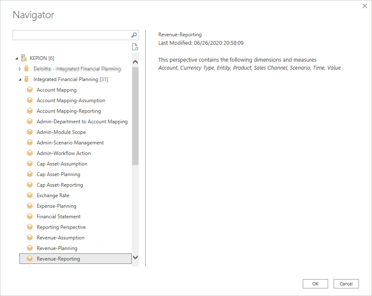The height and width of the screenshot is (296, 372).
Task: Click the cube icon beside Account Mapping
Action: pos(30,90)
